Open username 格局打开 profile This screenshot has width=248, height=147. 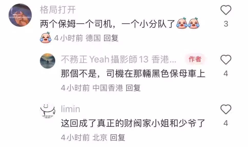pyautogui.click(x=58, y=10)
